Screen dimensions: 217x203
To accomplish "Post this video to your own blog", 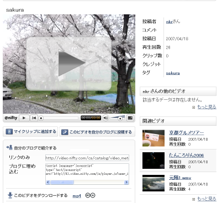I will click(x=97, y=132).
